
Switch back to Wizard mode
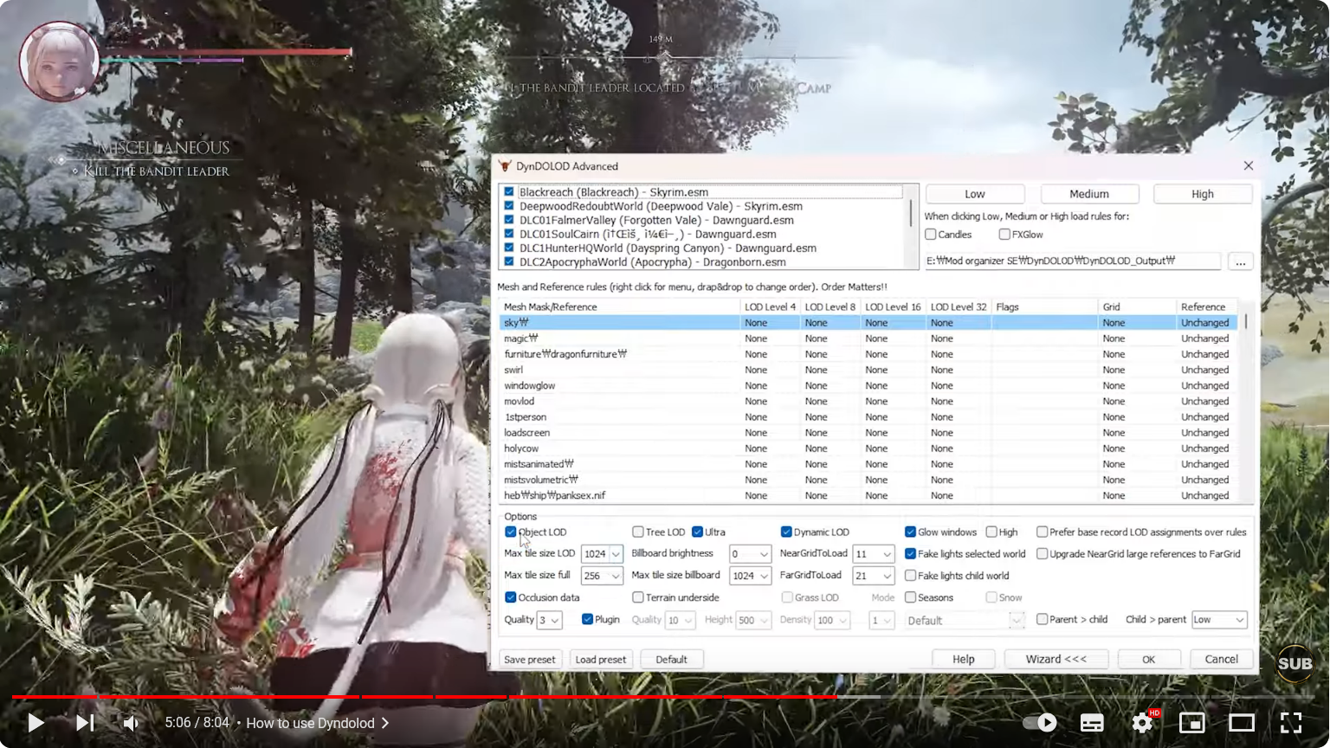[1056, 660]
